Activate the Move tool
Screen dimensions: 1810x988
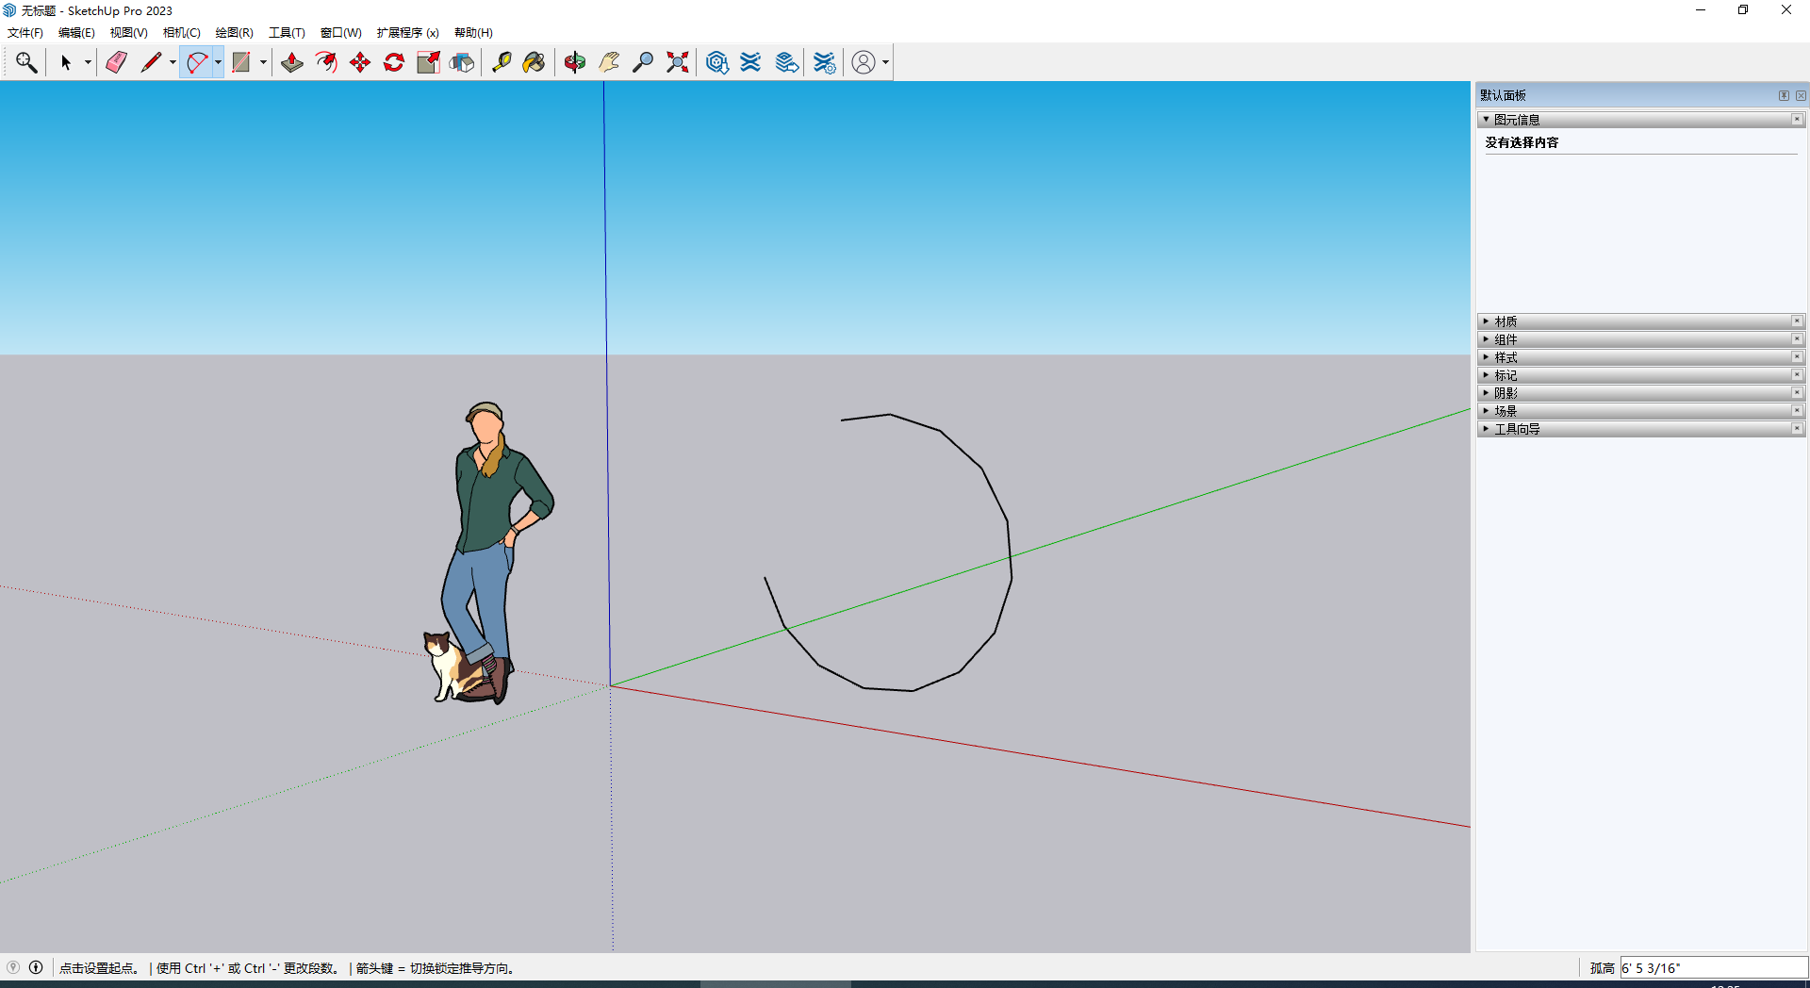[360, 62]
